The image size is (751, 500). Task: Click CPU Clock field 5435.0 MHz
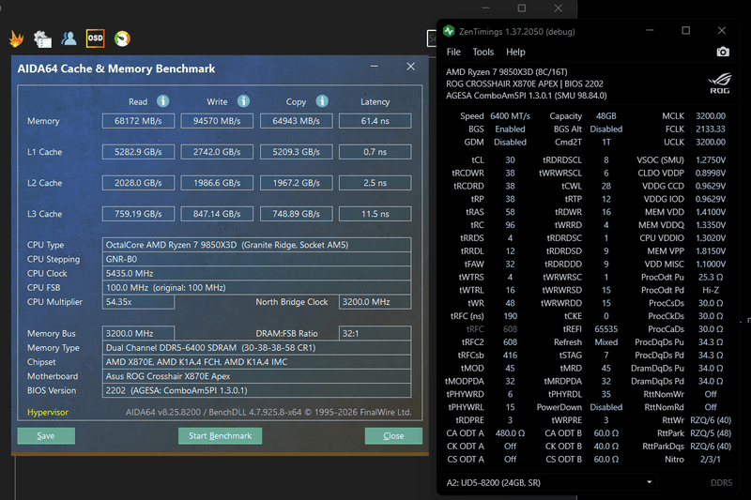[256, 273]
